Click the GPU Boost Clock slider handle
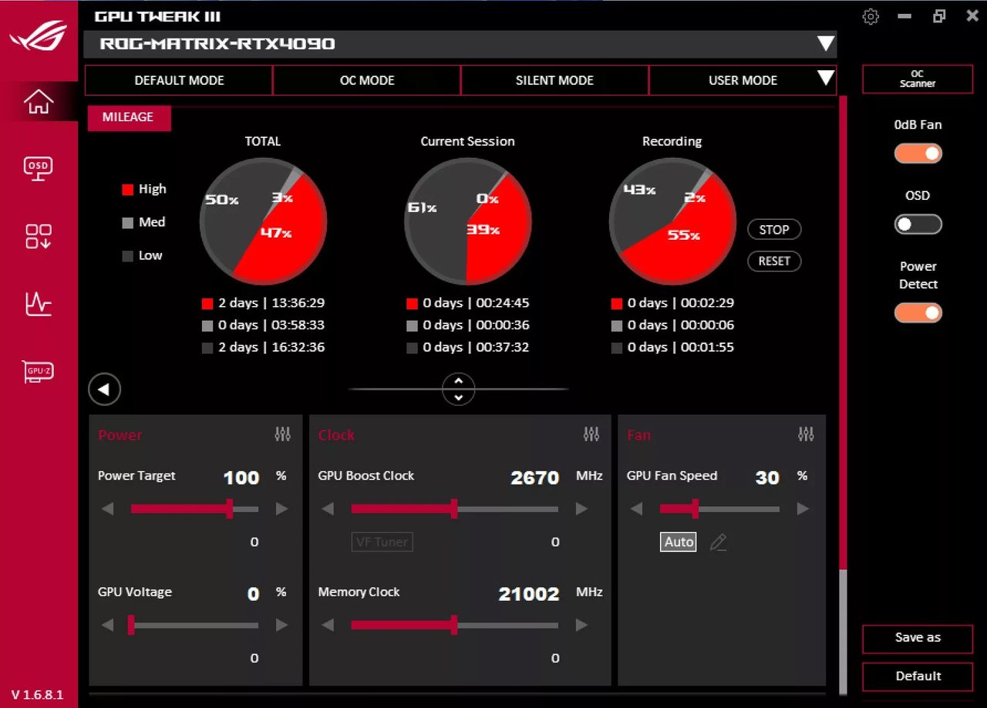 (x=454, y=508)
